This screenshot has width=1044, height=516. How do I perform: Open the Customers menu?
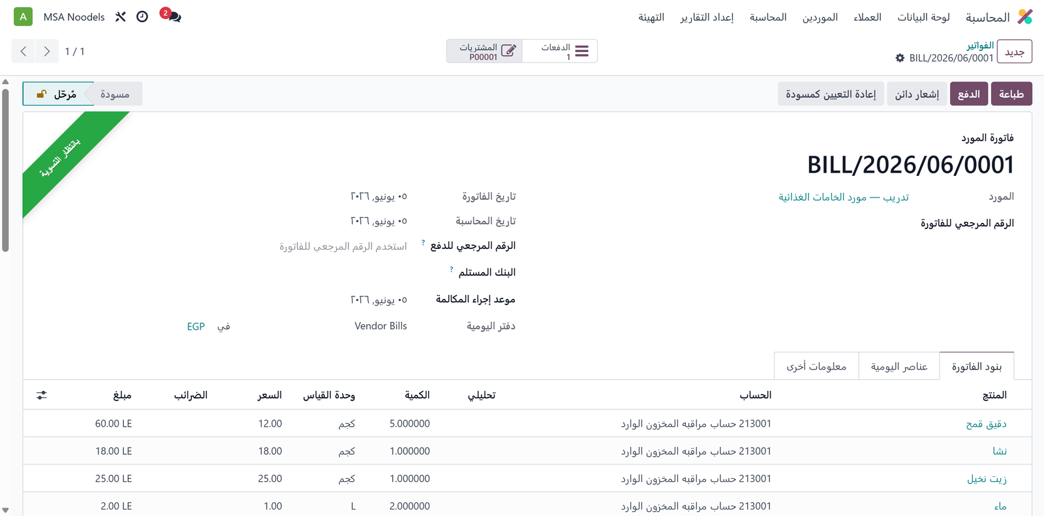[x=867, y=17]
